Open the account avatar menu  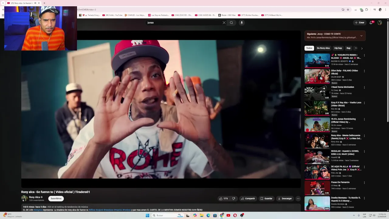(x=380, y=23)
